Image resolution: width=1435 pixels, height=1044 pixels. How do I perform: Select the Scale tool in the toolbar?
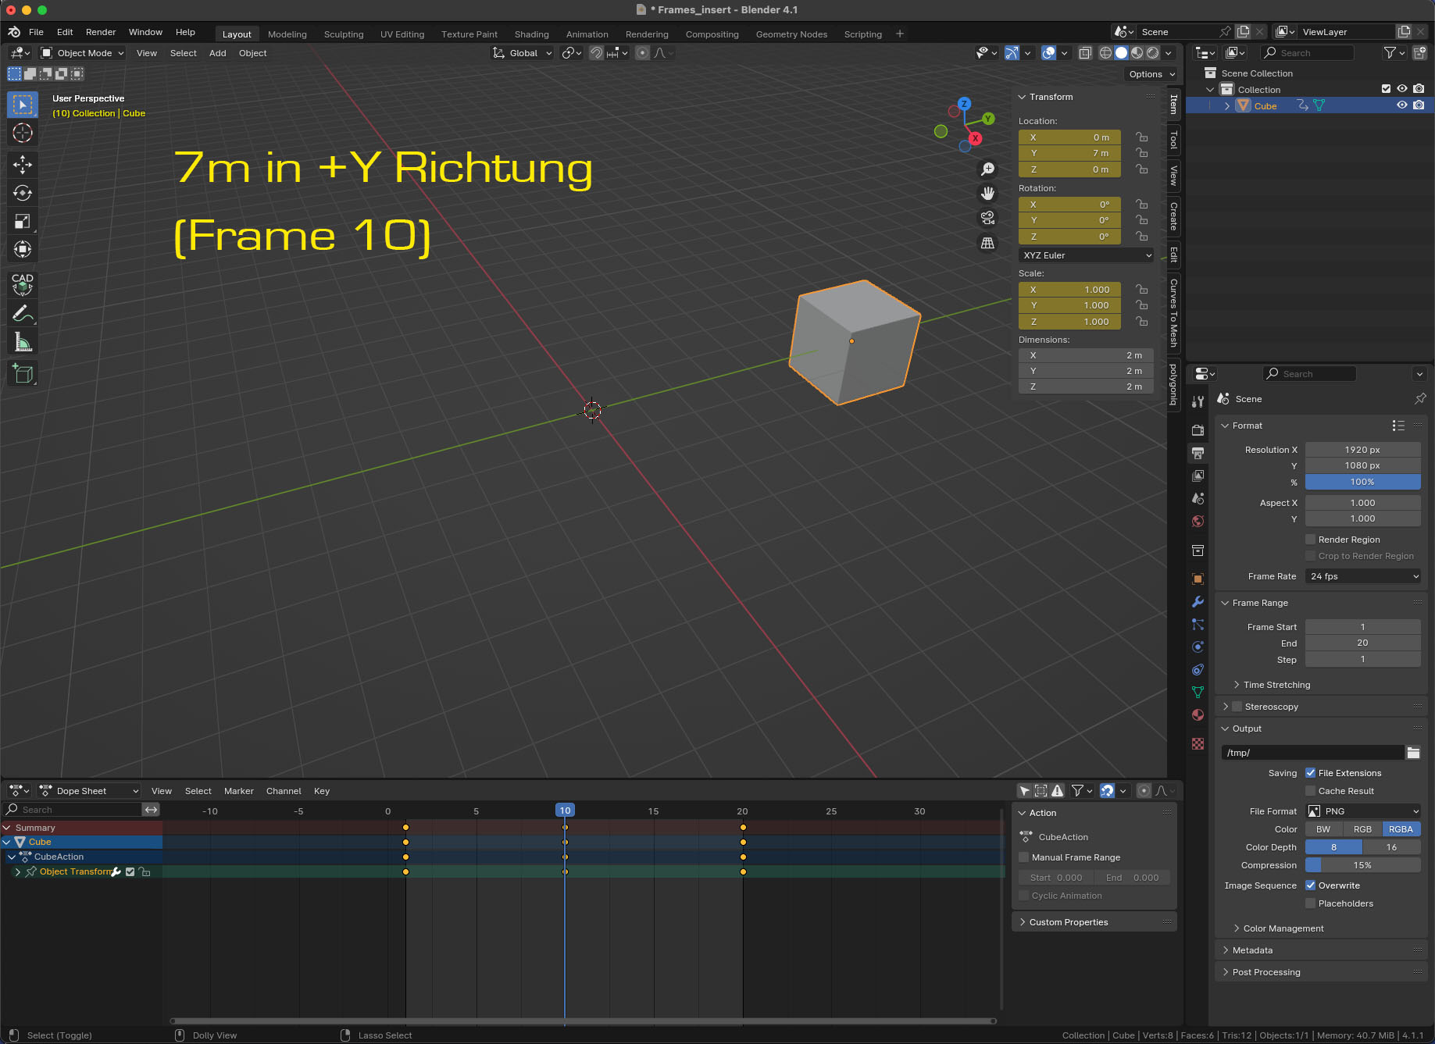23,222
